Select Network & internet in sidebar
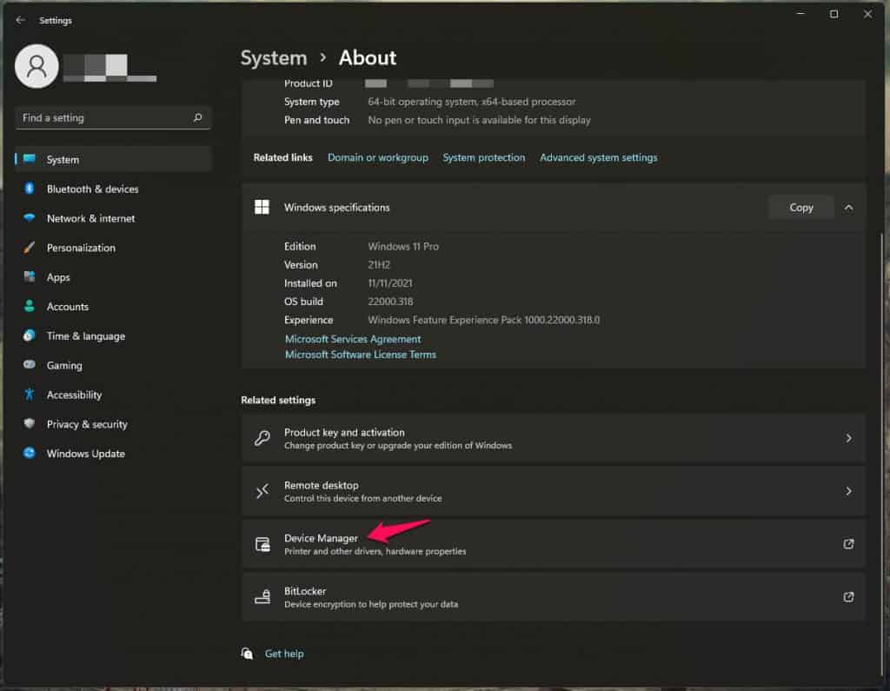This screenshot has width=890, height=691. [x=90, y=218]
